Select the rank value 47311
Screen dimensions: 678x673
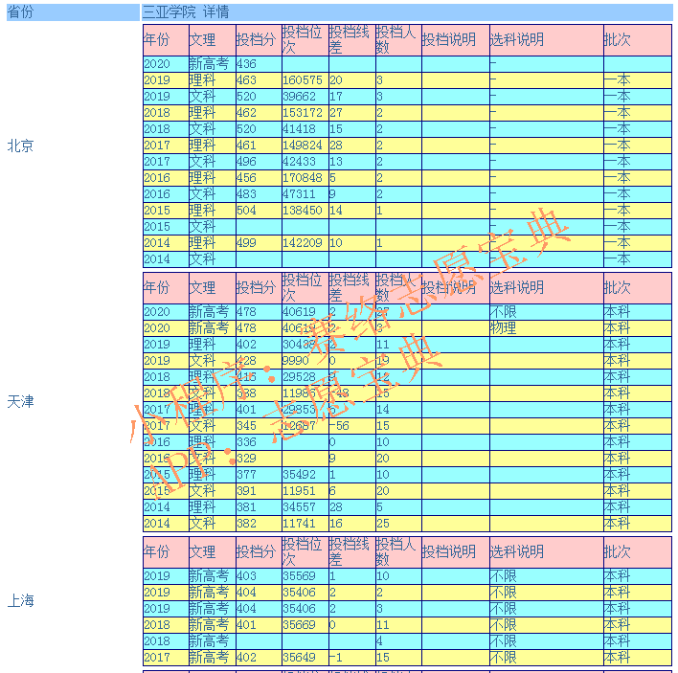coord(299,194)
